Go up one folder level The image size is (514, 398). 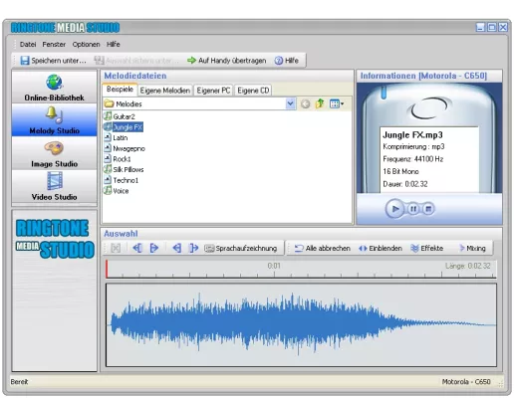coord(320,103)
